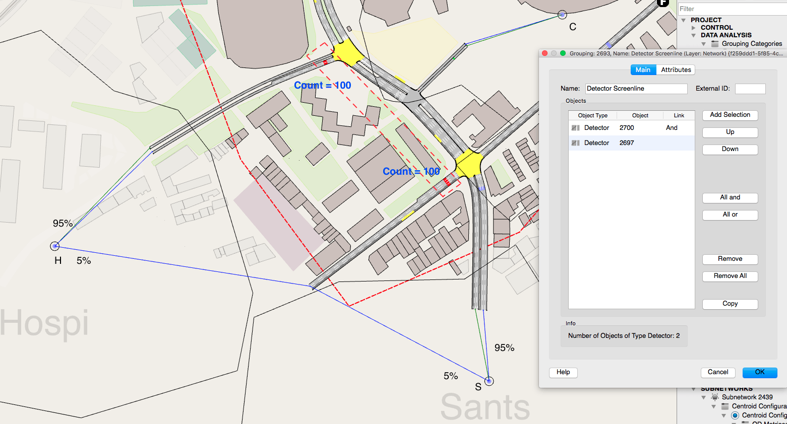Move the selected object Down
The image size is (787, 424).
(730, 149)
